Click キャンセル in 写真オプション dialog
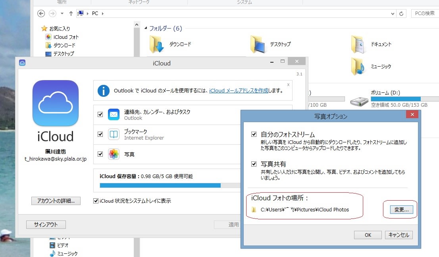The width and height of the screenshot is (439, 257). [x=399, y=235]
